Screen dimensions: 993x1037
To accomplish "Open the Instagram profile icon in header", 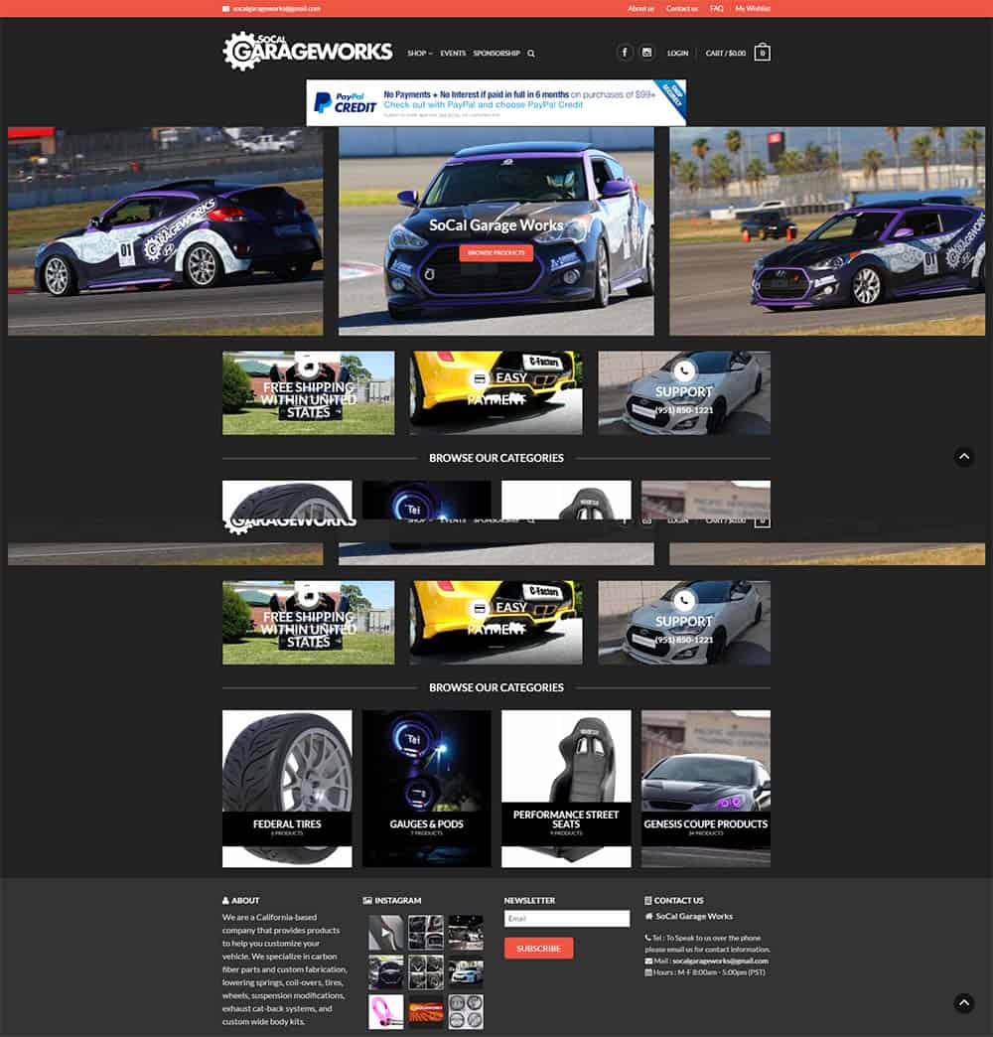I will pyautogui.click(x=647, y=53).
